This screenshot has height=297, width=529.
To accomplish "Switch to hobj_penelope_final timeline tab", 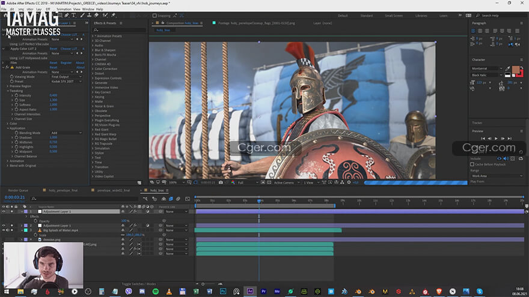I will click(x=63, y=190).
